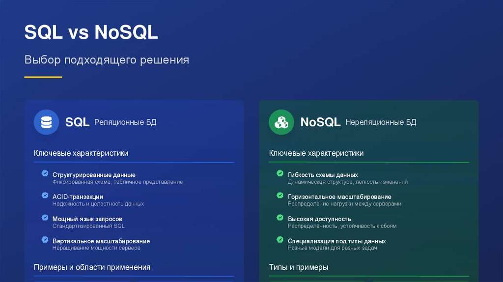
Task: Click the label Нереляционные БД
Action: [381, 122]
